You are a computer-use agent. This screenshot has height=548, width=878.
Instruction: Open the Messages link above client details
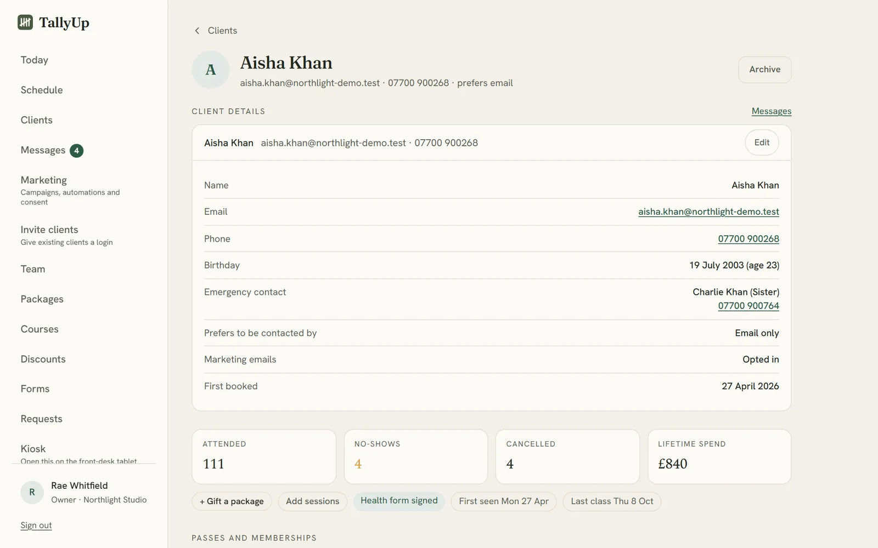(x=772, y=111)
